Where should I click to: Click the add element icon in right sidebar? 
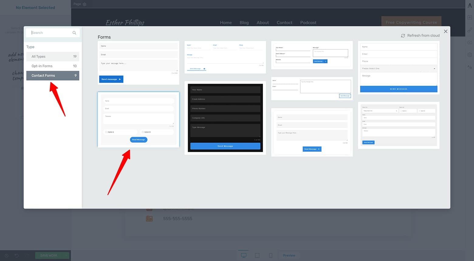click(x=470, y=18)
